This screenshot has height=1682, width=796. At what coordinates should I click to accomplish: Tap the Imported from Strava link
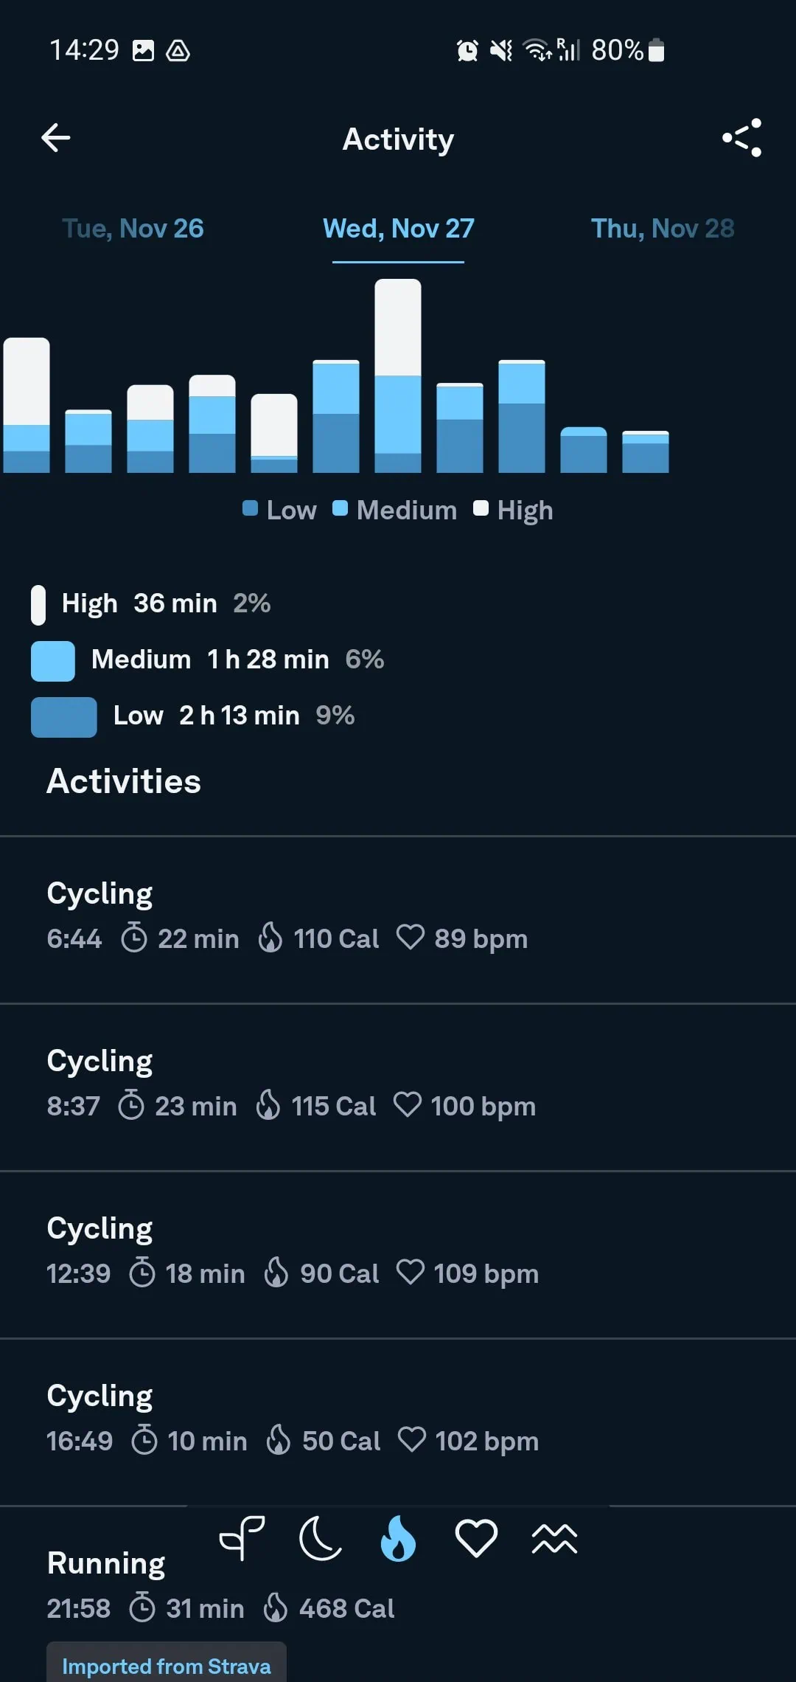point(167,1666)
